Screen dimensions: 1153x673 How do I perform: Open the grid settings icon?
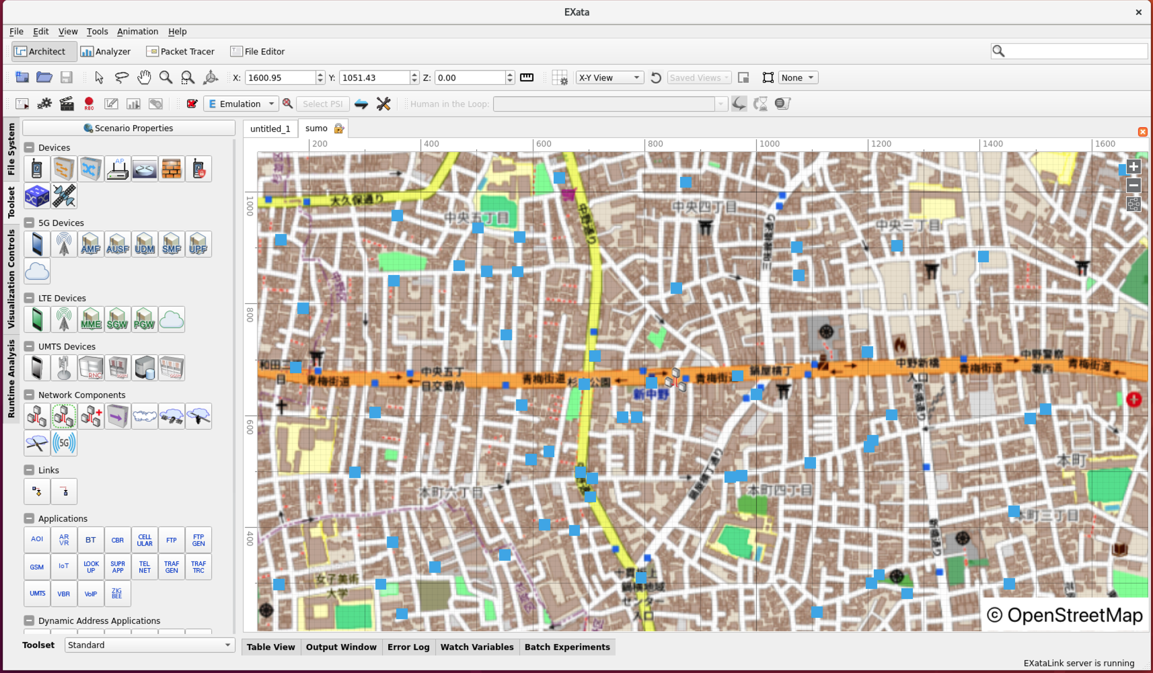[x=560, y=78]
